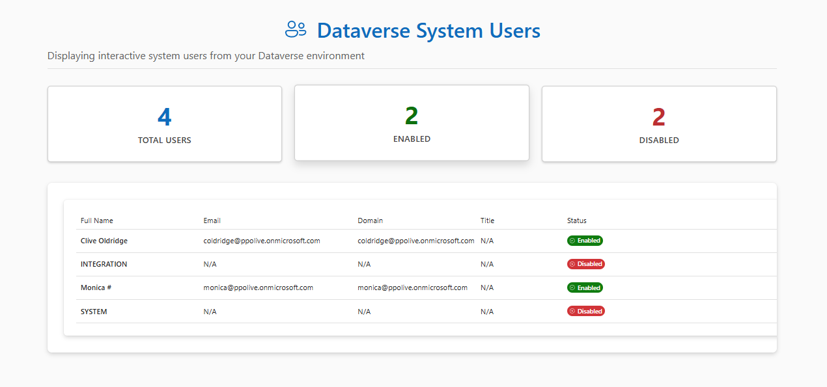Viewport: 827px width, 387px height.
Task: Sort the table by the Full Name column
Action: point(96,220)
